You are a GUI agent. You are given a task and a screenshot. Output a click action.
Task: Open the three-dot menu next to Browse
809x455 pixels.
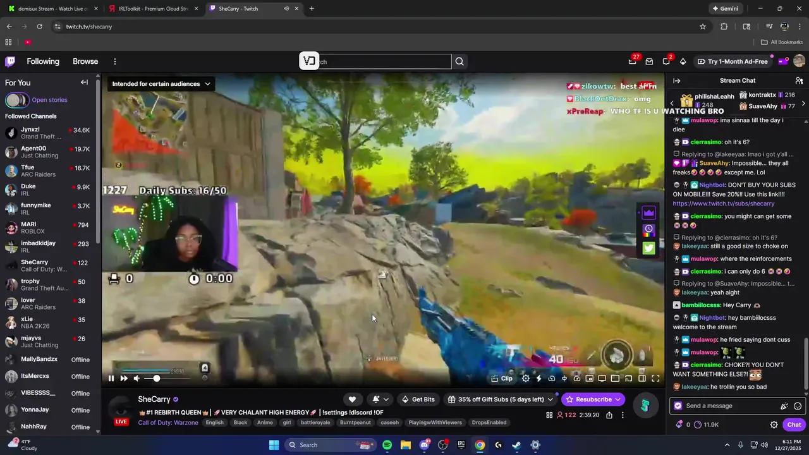115,61
